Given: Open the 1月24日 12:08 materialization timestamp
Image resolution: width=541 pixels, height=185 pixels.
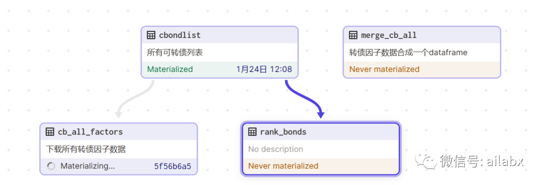Looking at the screenshot, I should pyautogui.click(x=264, y=69).
